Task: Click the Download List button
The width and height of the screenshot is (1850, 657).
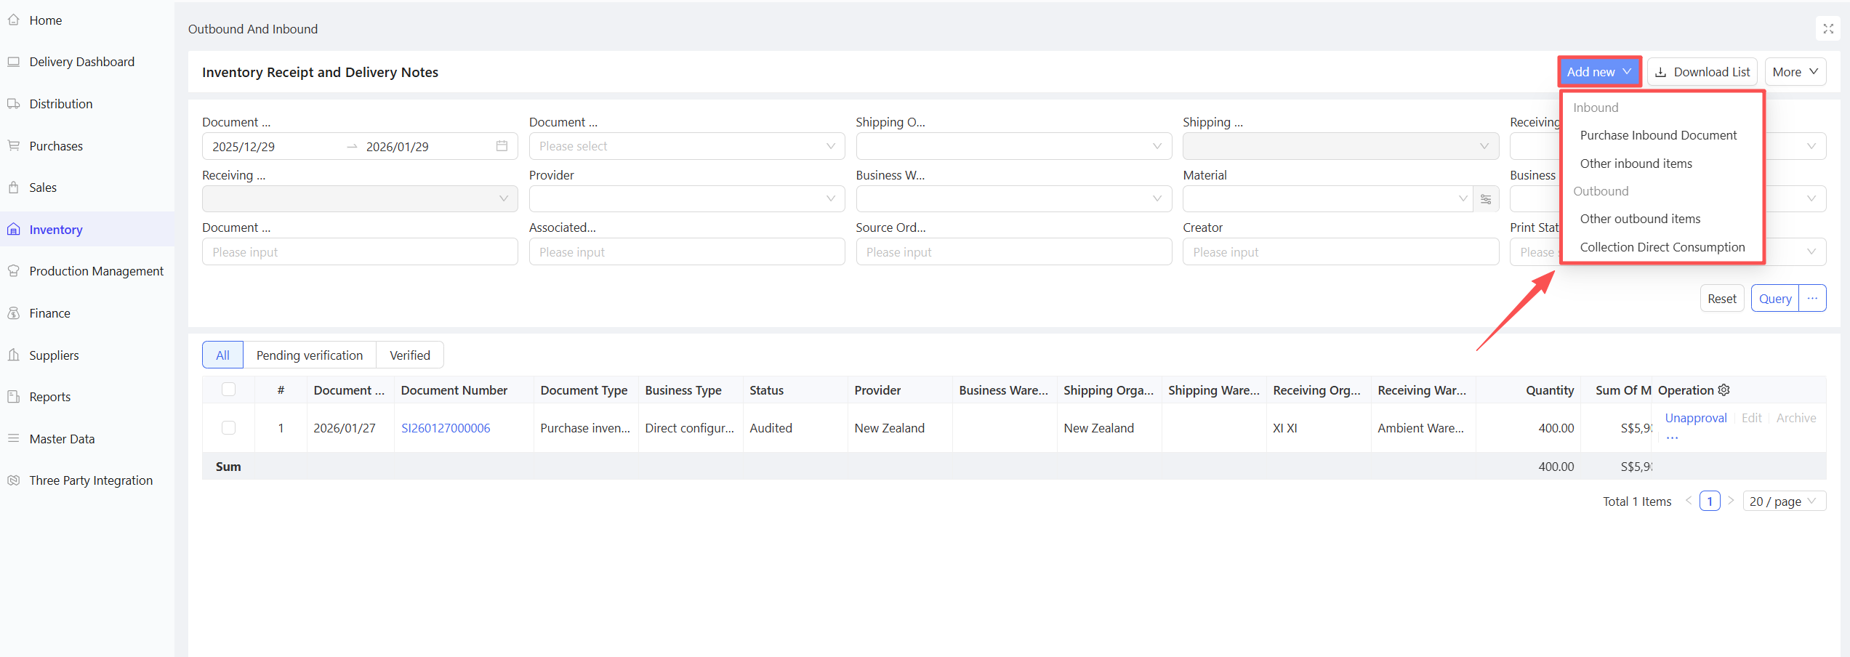Action: click(1702, 72)
